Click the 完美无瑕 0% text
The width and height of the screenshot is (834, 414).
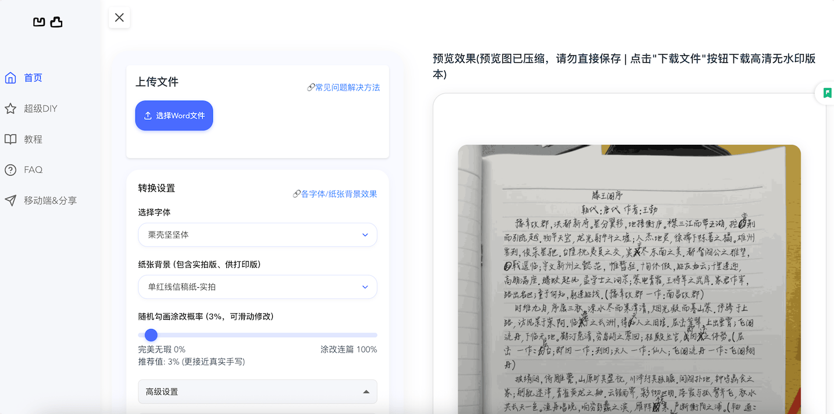point(162,349)
